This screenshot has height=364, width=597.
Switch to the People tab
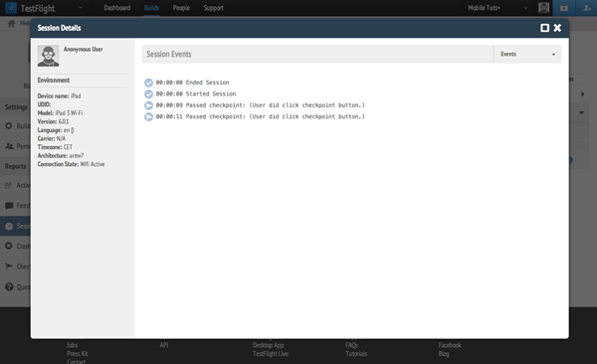click(x=181, y=8)
